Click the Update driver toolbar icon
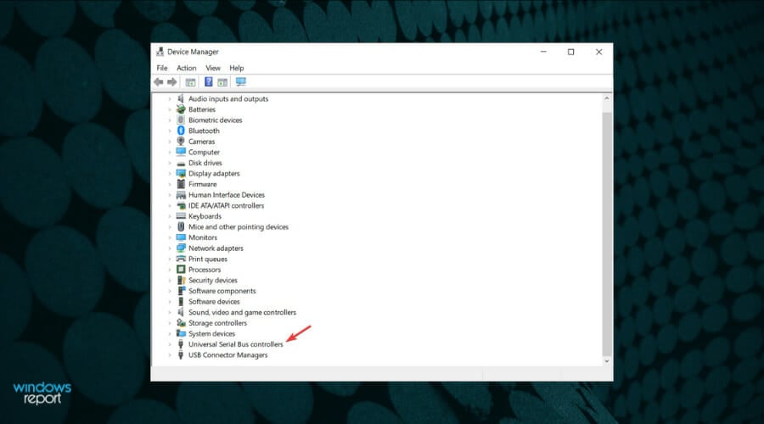Image resolution: width=764 pixels, height=424 pixels. pyautogui.click(x=222, y=81)
